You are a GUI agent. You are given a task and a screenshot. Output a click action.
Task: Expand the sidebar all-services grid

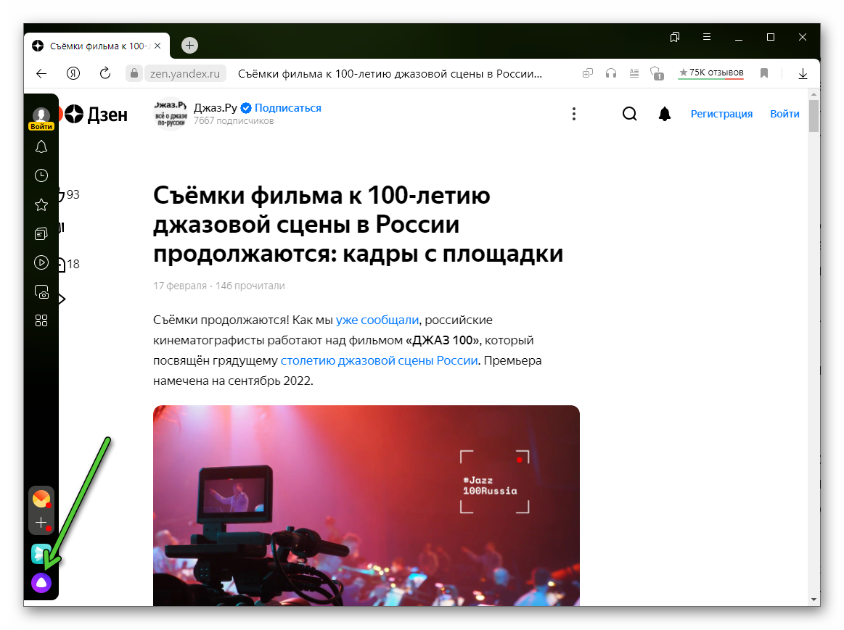pyautogui.click(x=41, y=320)
